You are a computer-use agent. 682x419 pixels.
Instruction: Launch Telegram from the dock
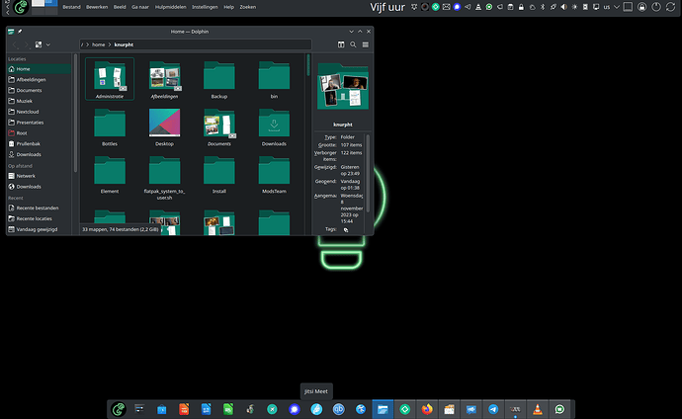point(493,409)
